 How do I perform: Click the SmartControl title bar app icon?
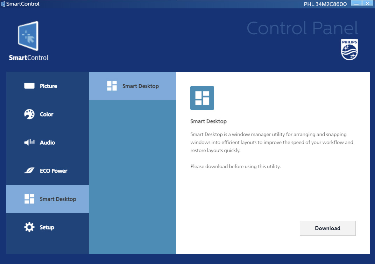[x=3, y=4]
